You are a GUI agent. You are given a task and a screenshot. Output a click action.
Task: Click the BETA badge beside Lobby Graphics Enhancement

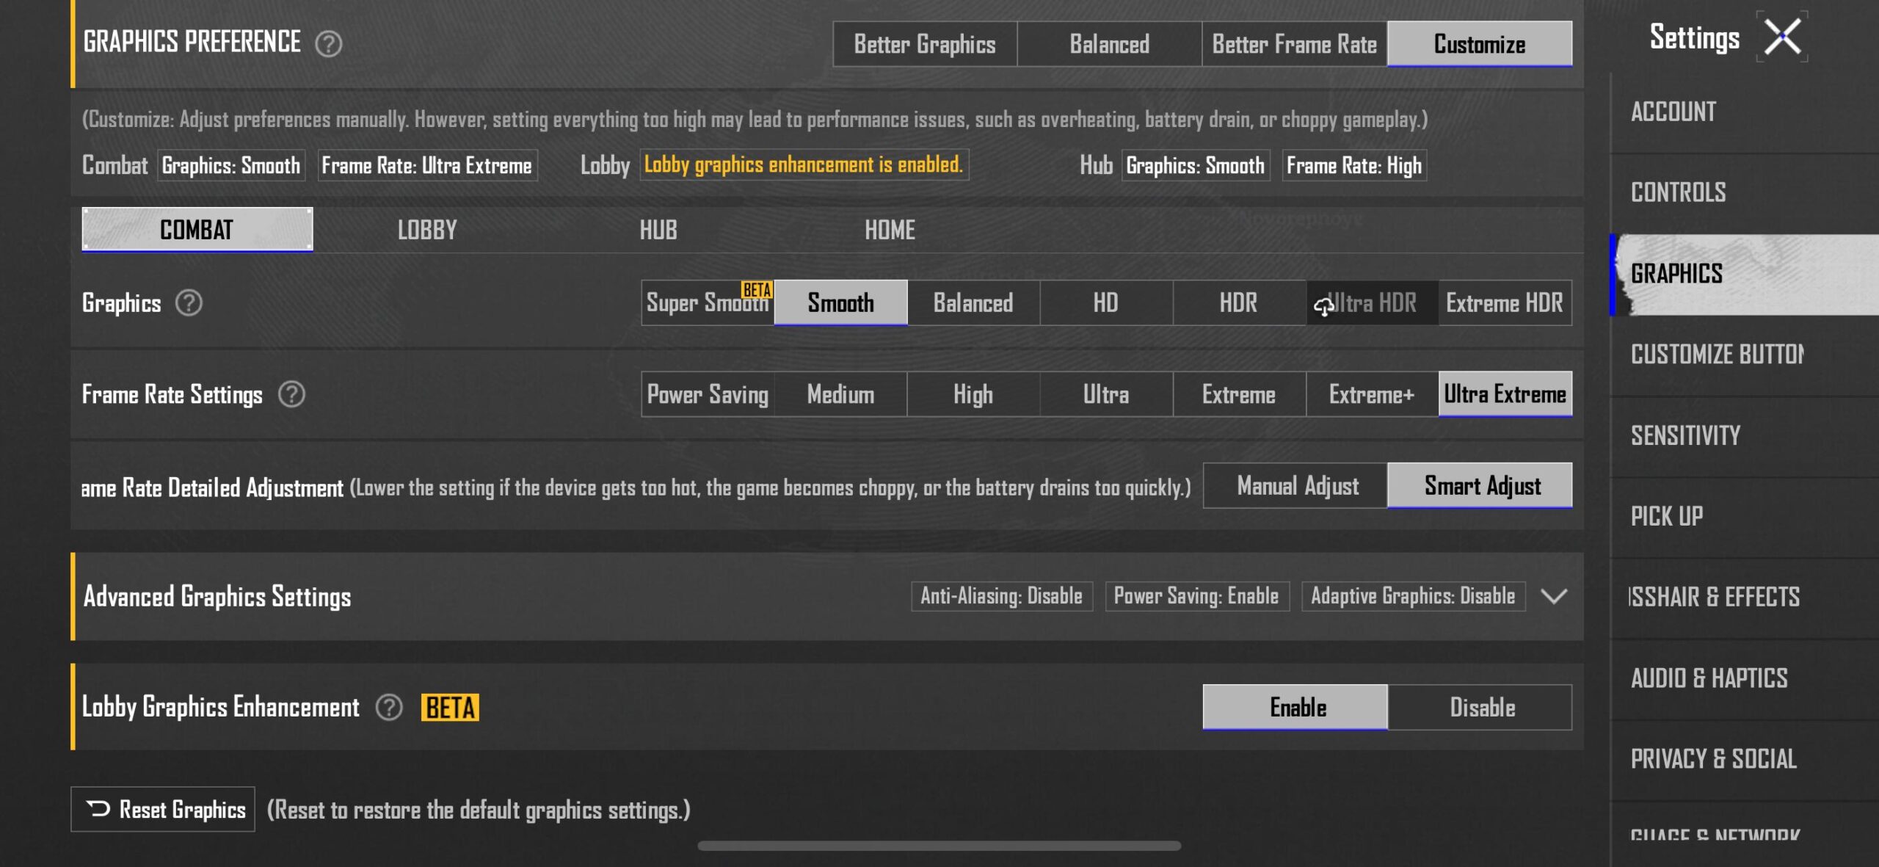point(450,707)
